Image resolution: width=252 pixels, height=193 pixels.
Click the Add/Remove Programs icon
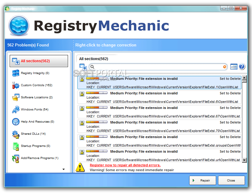(15, 159)
